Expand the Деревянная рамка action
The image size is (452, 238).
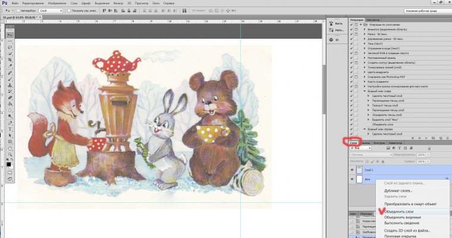(x=365, y=39)
